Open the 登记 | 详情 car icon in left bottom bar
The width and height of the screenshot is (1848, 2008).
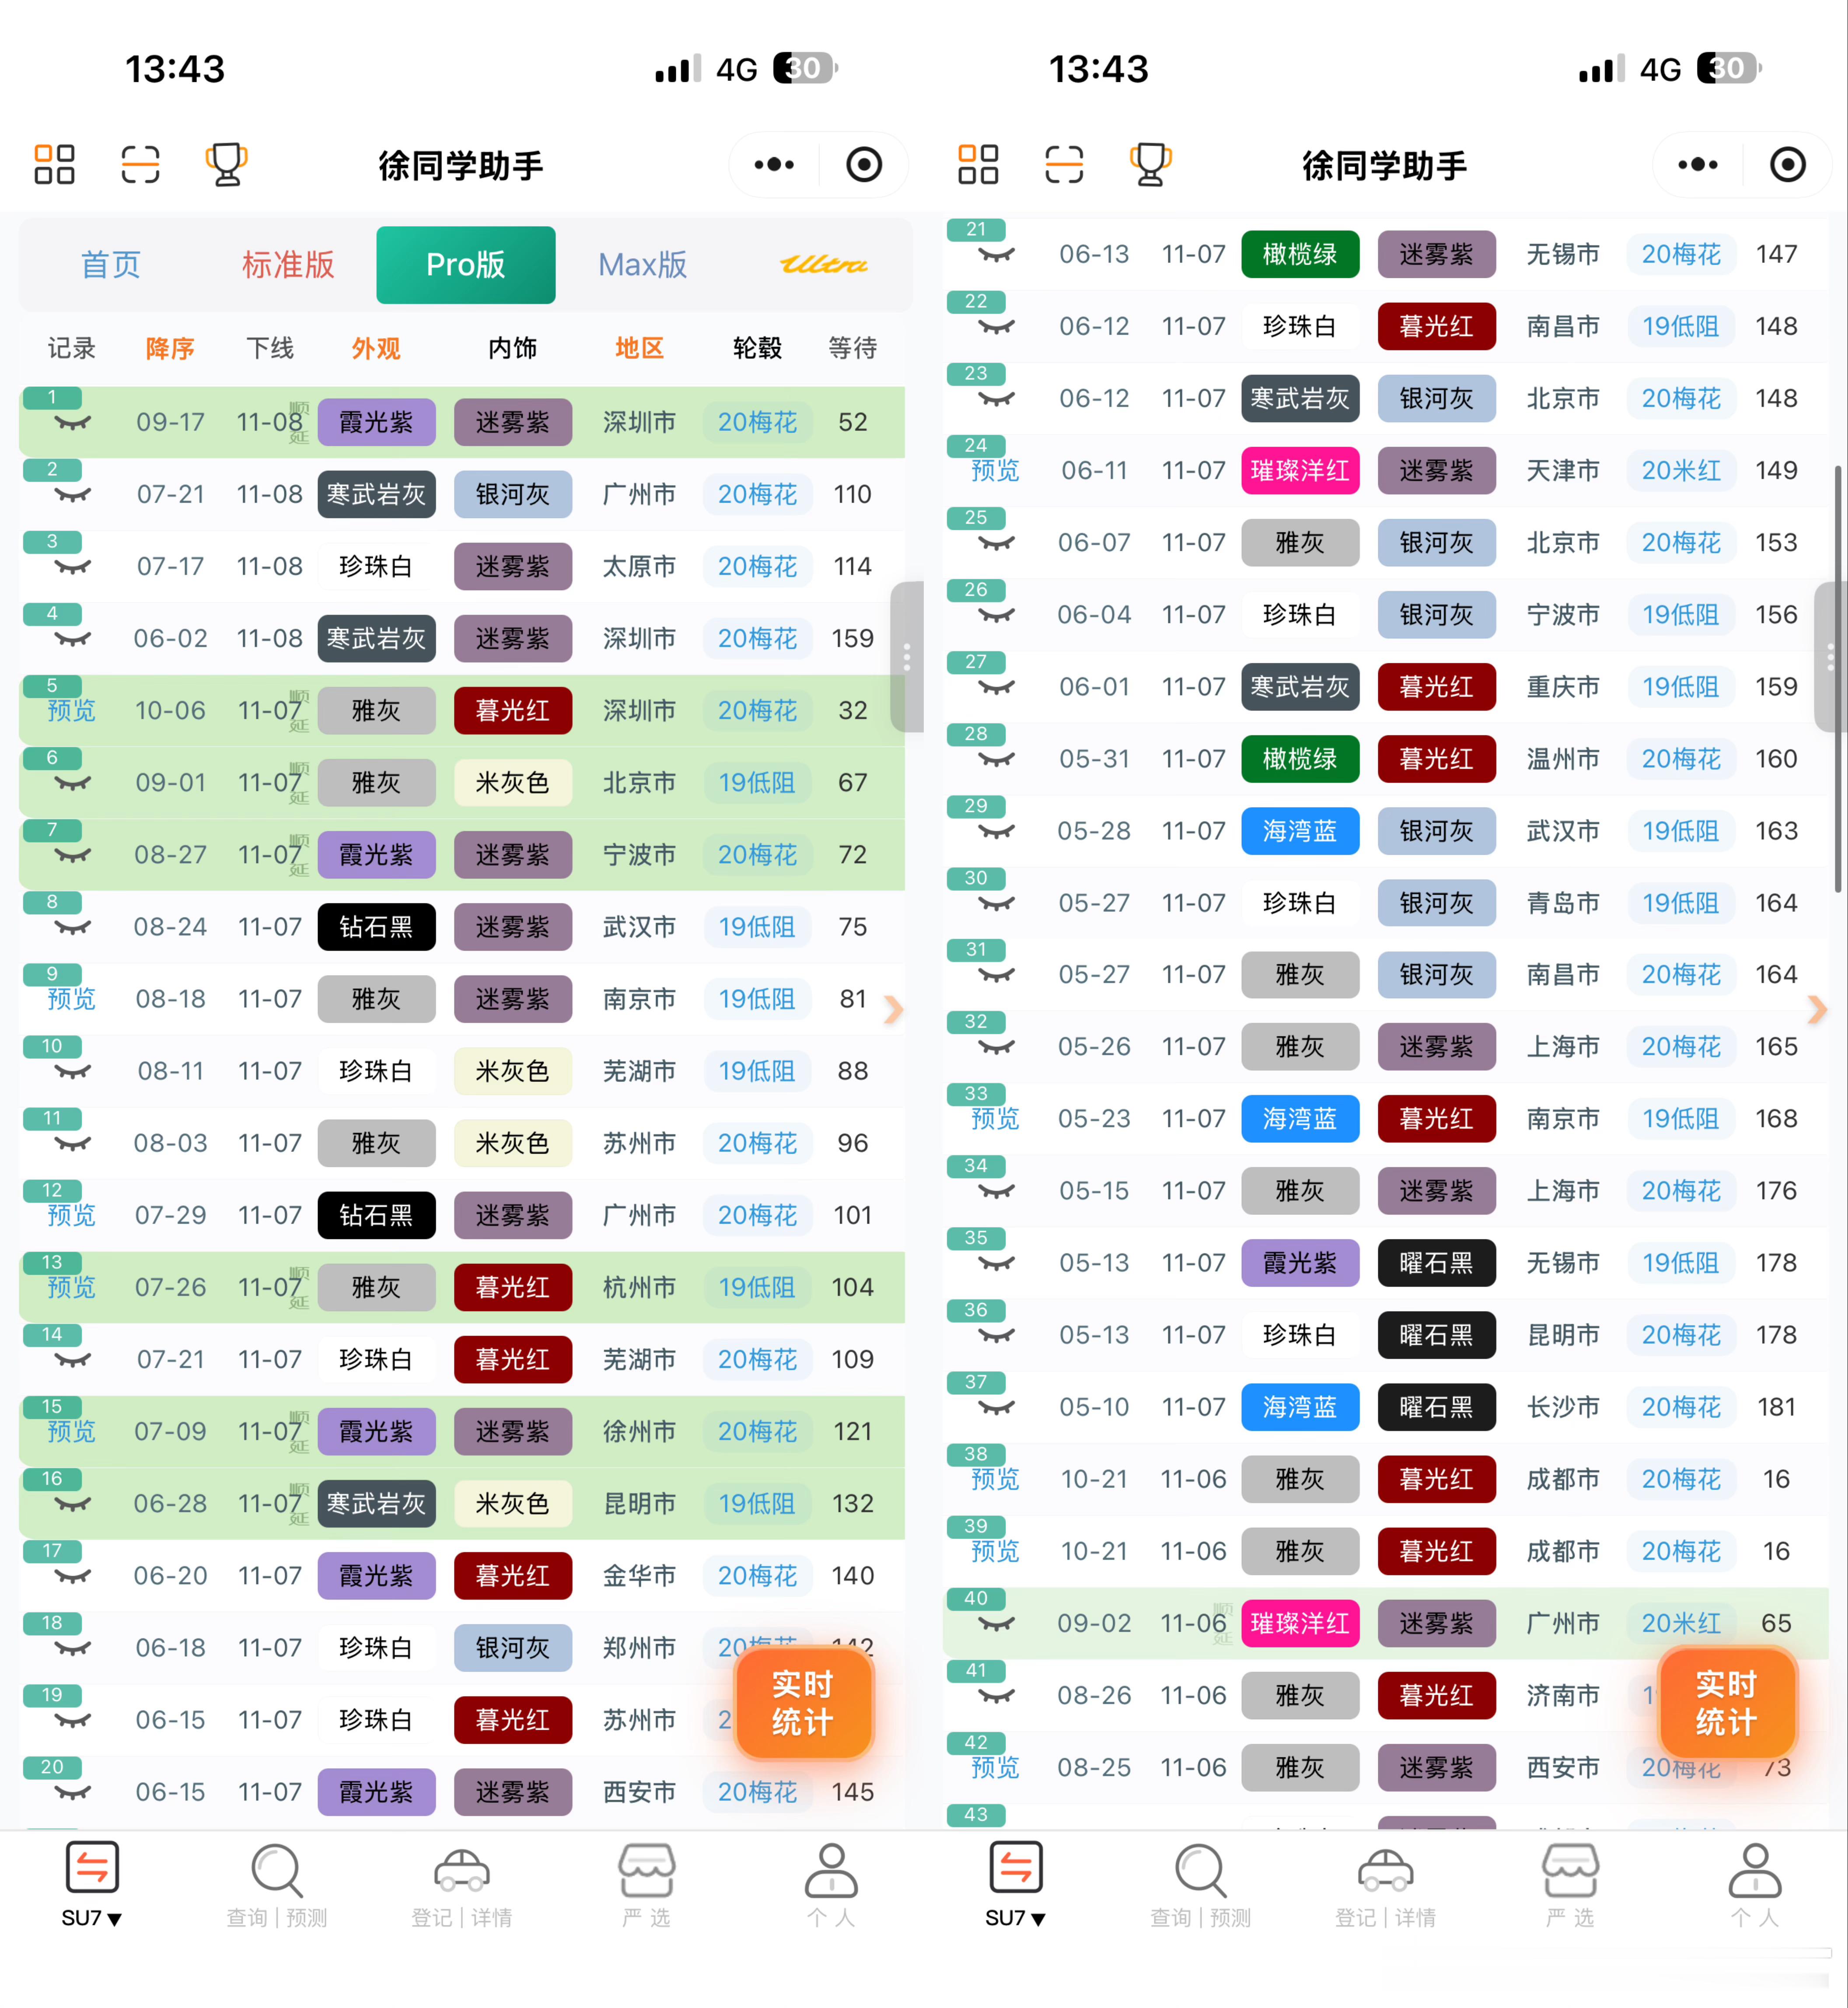[462, 1870]
